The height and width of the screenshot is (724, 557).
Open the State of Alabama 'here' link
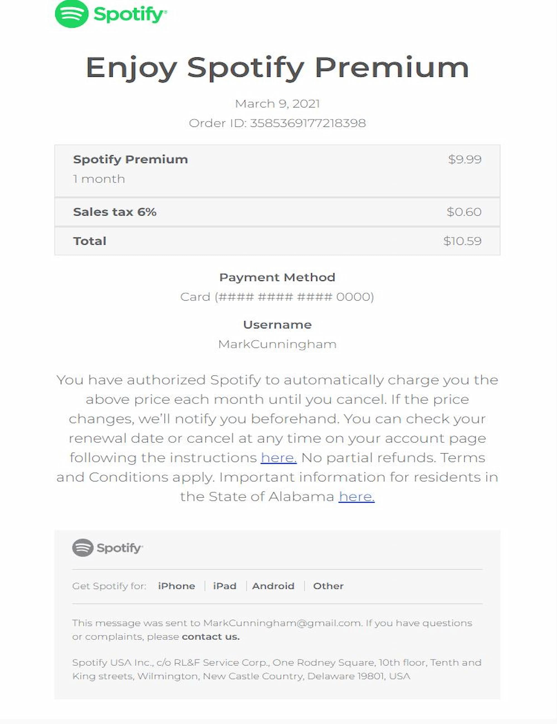(356, 496)
